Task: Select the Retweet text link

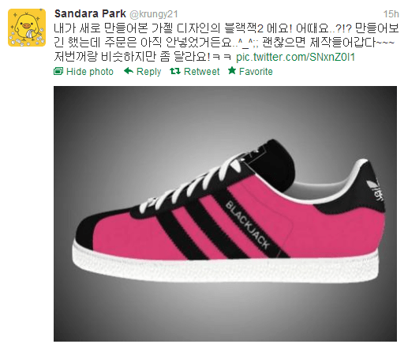Action: click(201, 72)
